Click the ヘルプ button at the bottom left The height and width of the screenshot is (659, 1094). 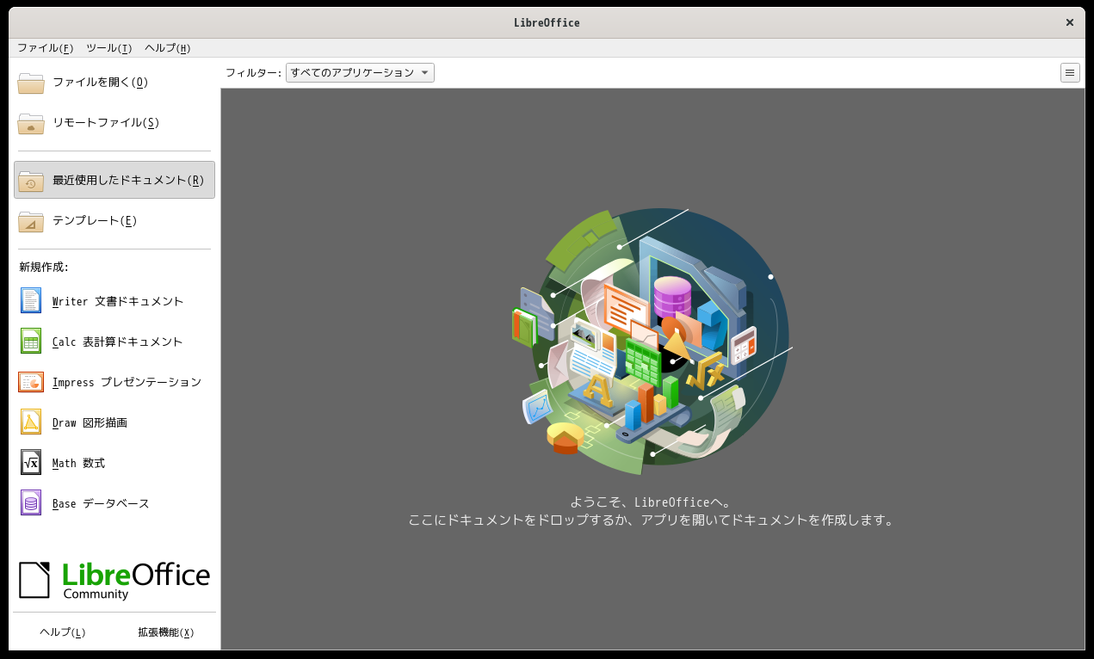[x=63, y=632]
